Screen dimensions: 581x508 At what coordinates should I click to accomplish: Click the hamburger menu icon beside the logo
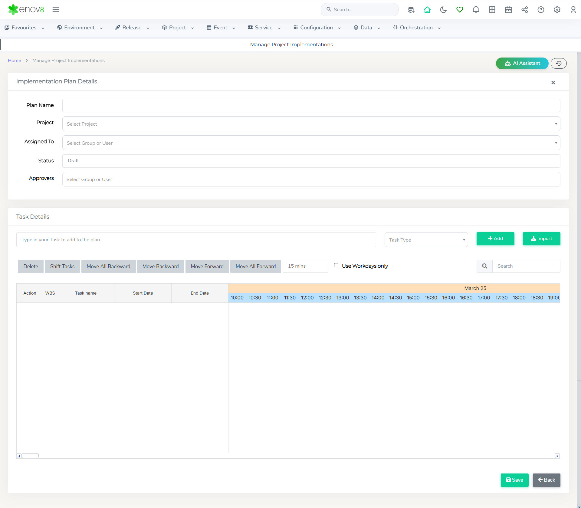coord(56,10)
